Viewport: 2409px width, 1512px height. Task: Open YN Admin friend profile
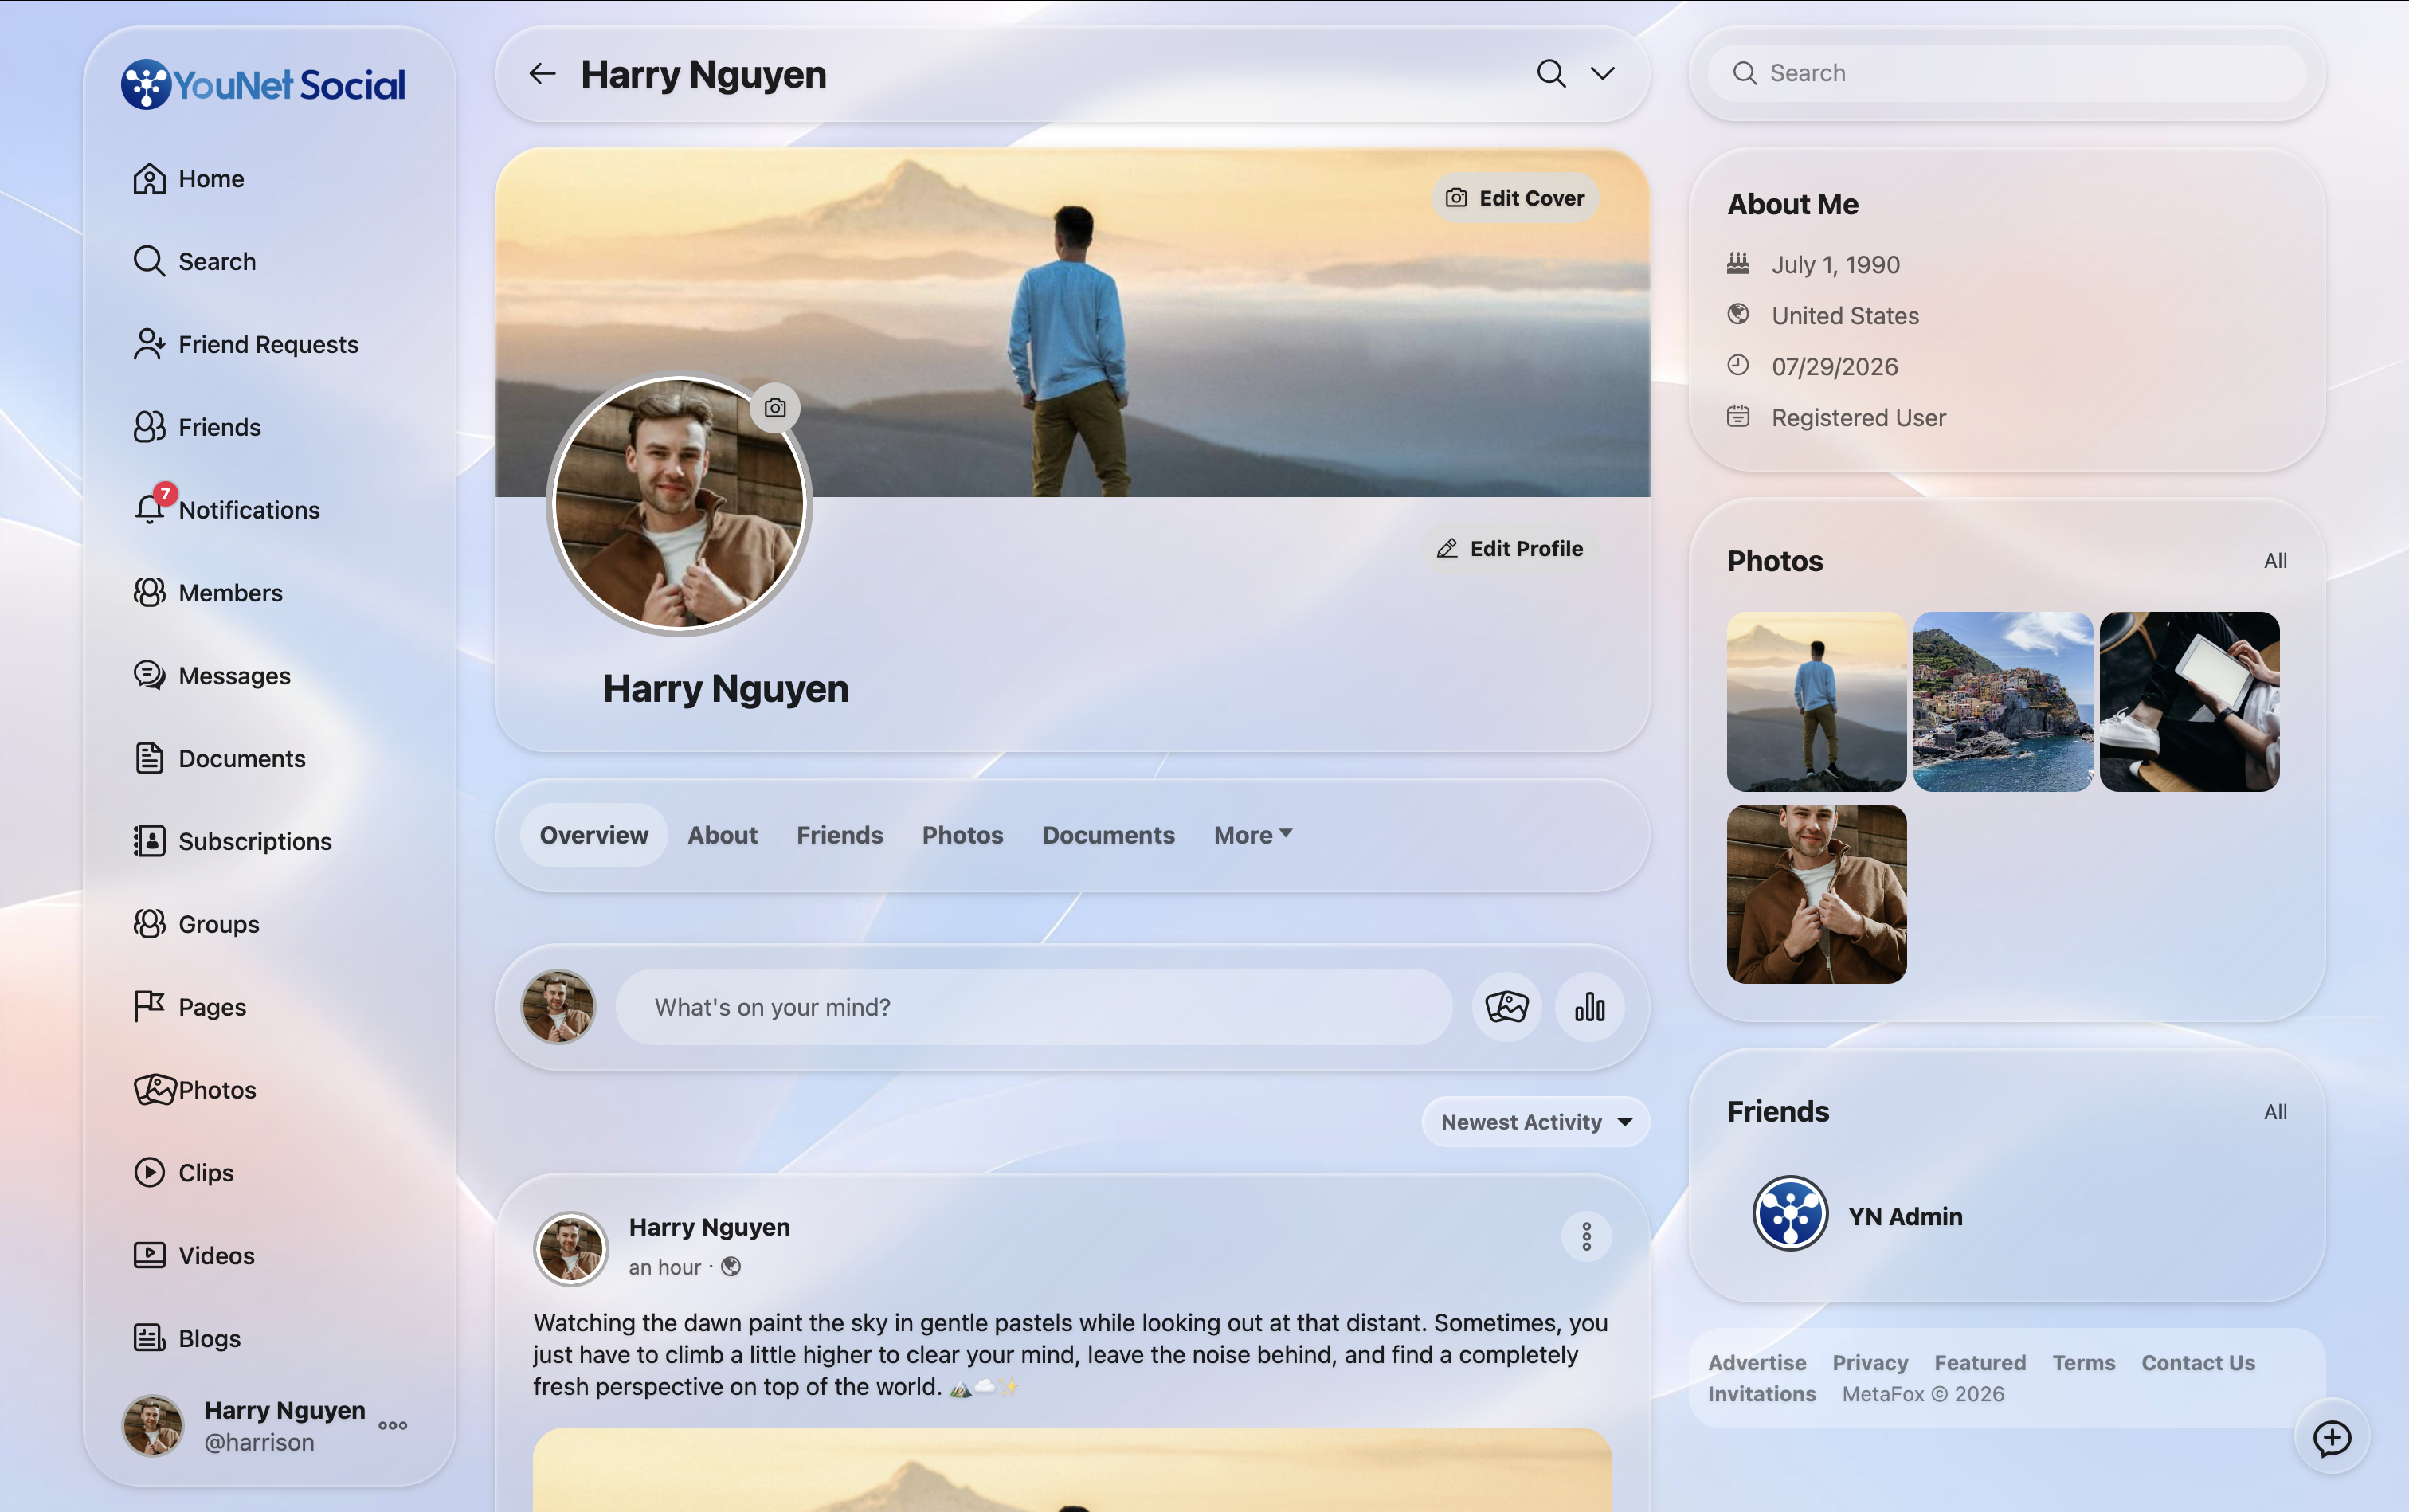1905,1216
